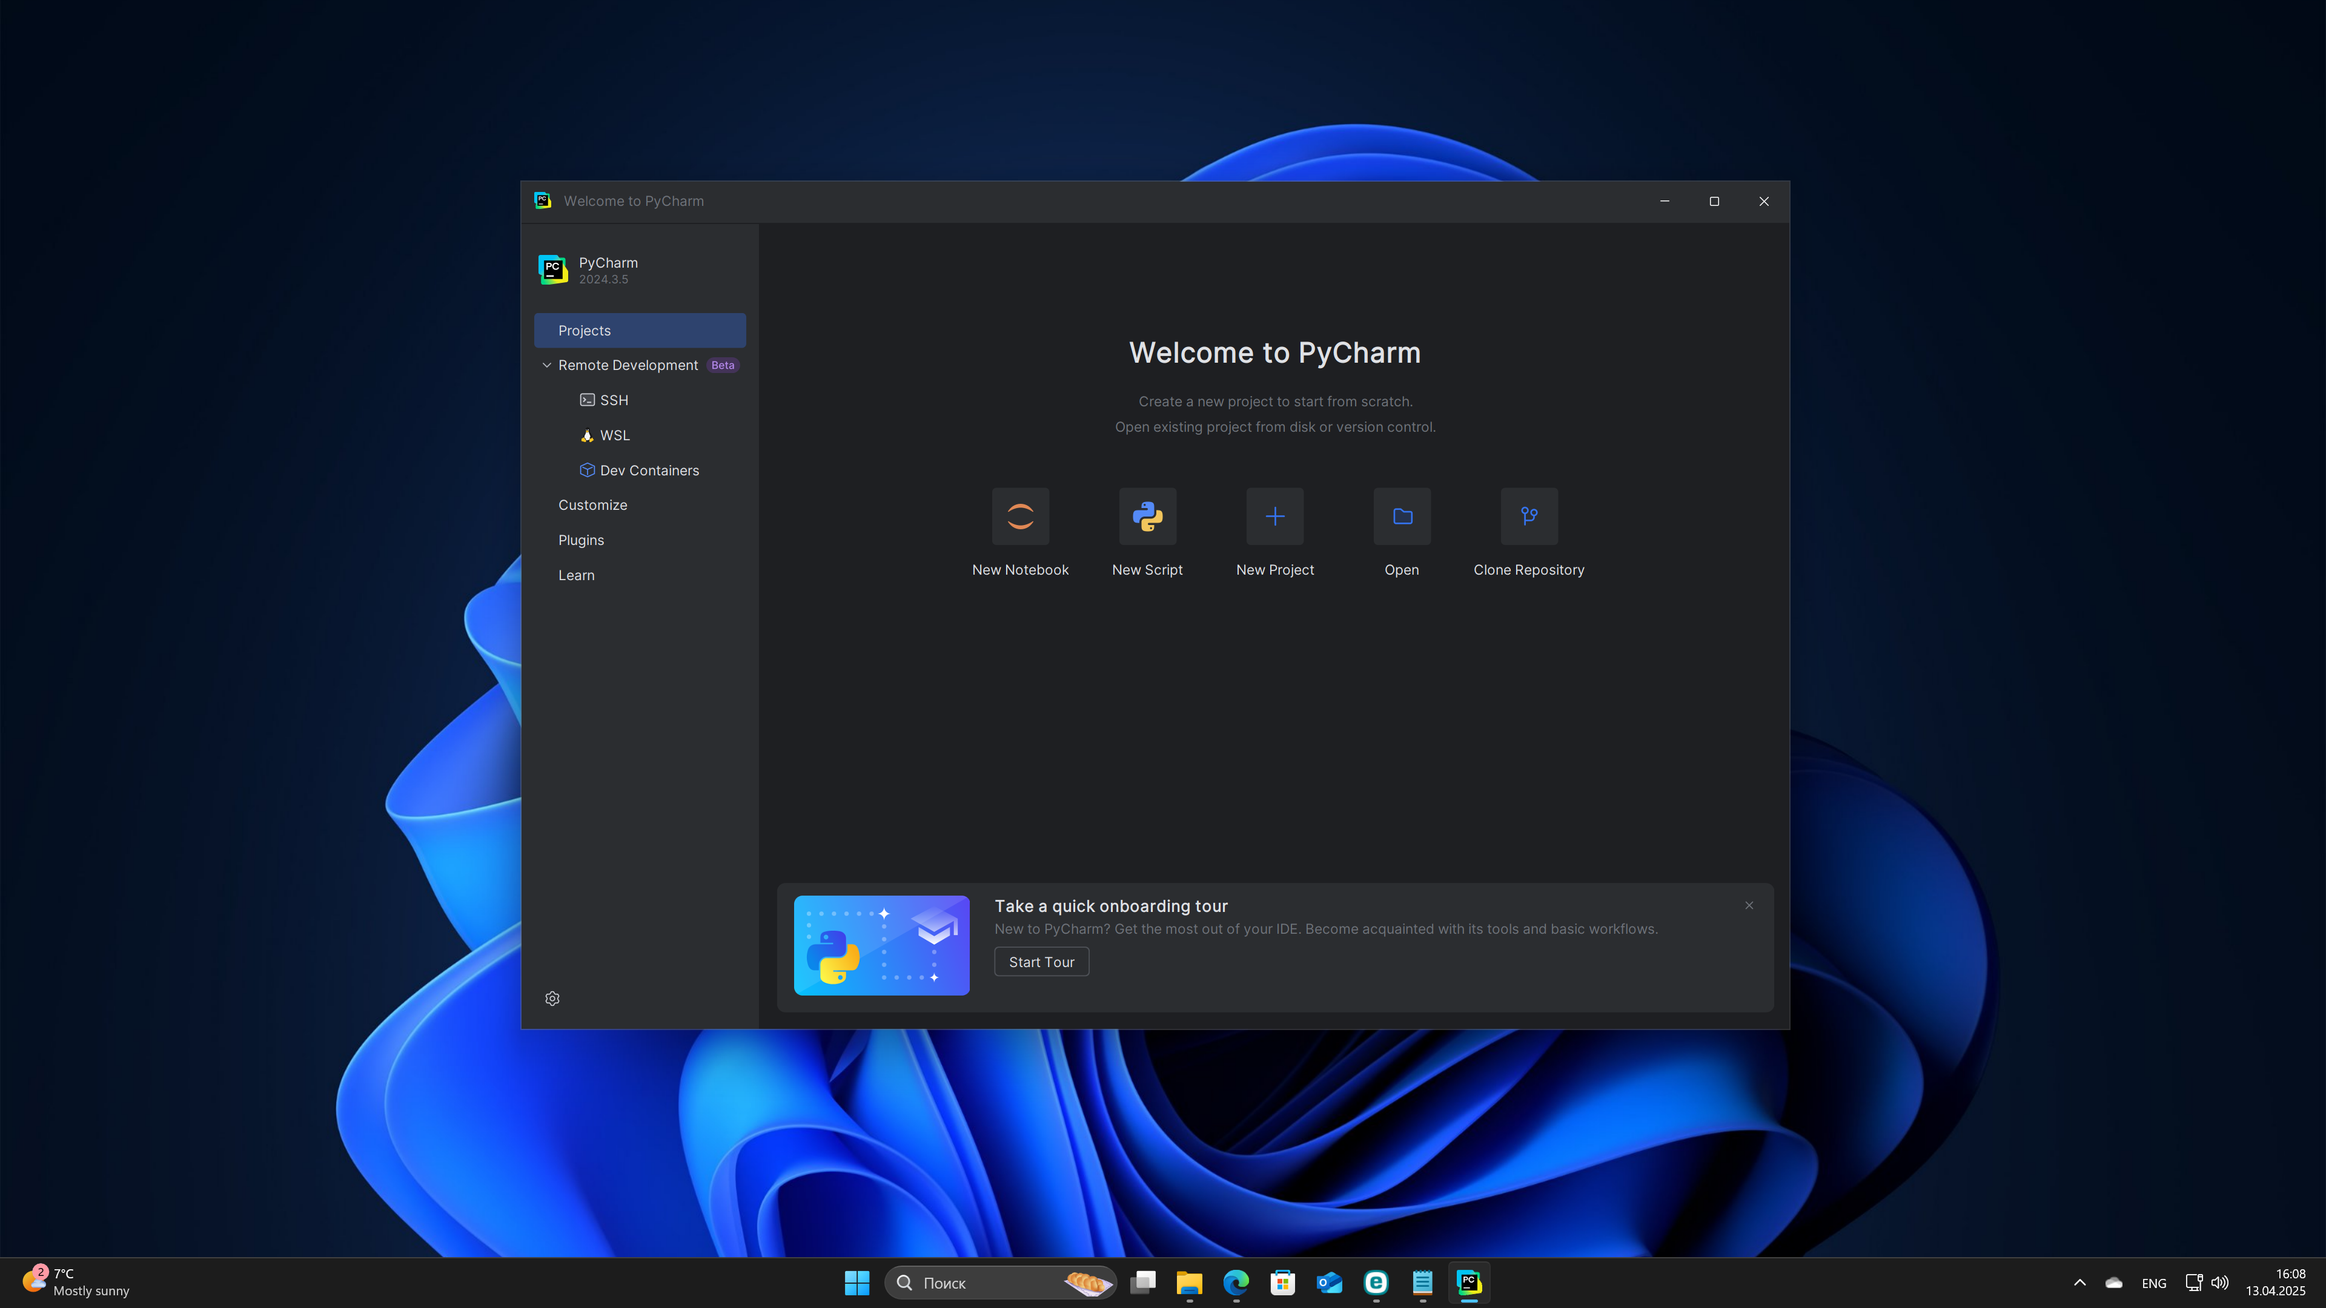Viewport: 2326px width, 1308px height.
Task: Open volume speaker tray icon
Action: point(2221,1283)
